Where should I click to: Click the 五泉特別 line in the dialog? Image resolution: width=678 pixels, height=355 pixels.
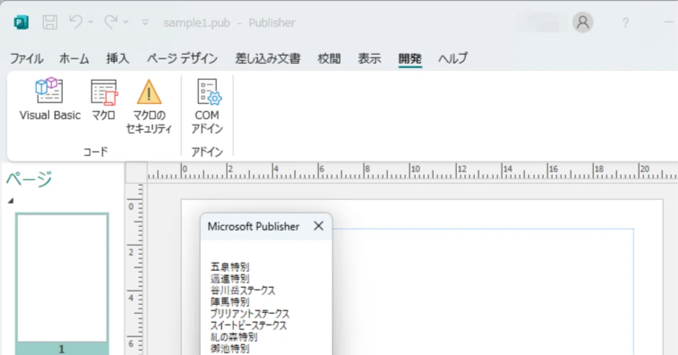(x=229, y=267)
